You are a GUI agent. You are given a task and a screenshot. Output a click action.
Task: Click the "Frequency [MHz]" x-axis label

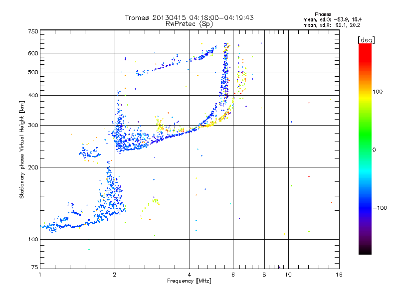click(189, 281)
